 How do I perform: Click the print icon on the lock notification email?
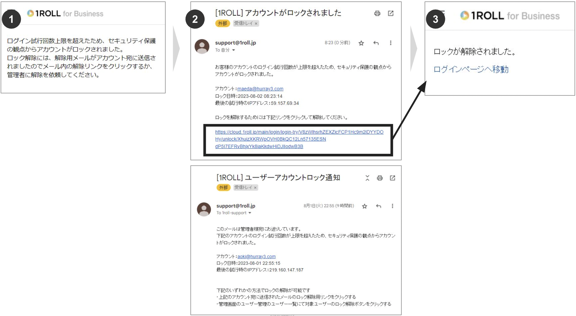click(380, 178)
